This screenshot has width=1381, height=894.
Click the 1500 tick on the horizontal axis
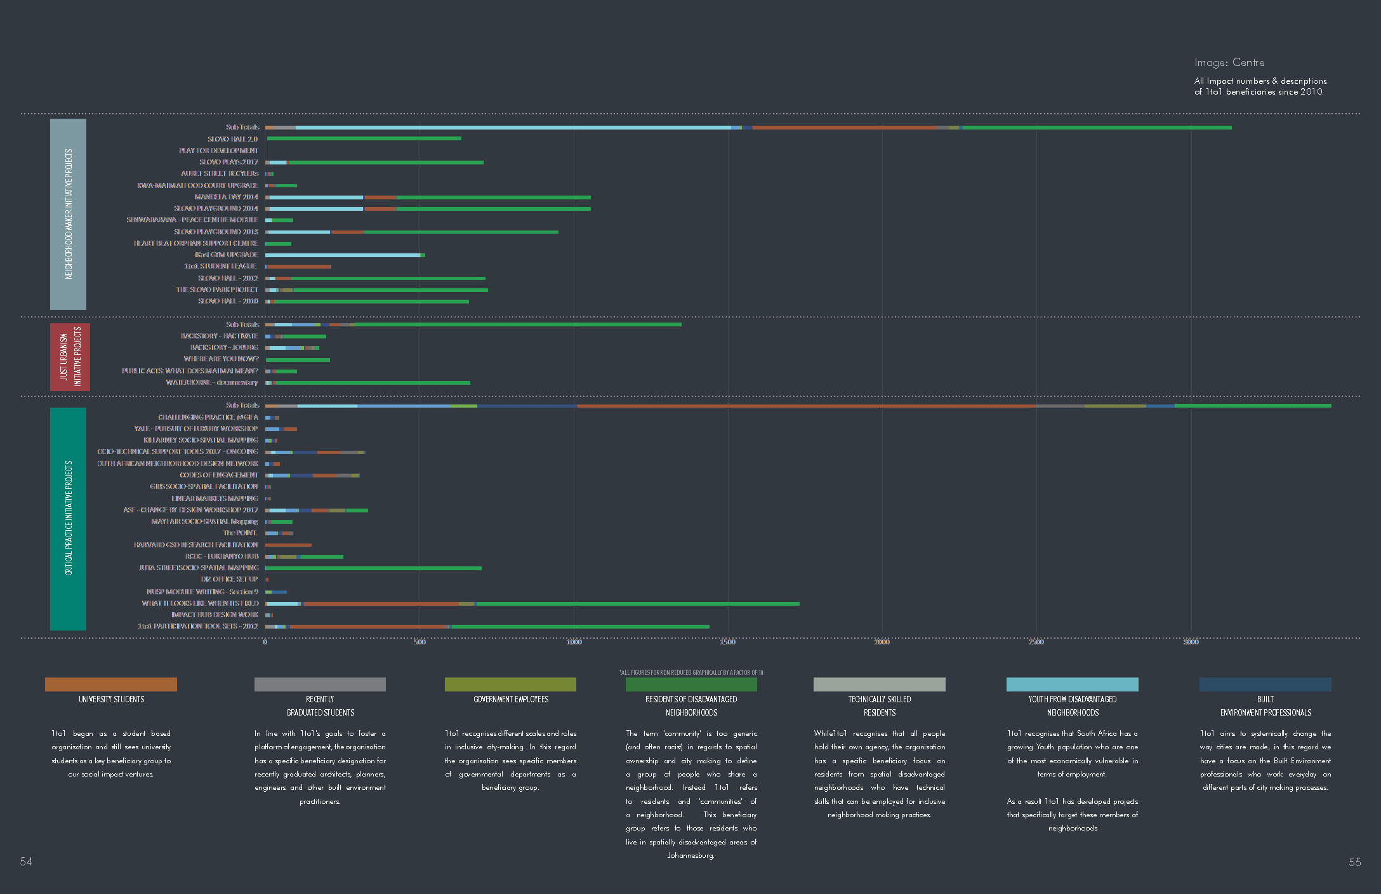(x=728, y=642)
